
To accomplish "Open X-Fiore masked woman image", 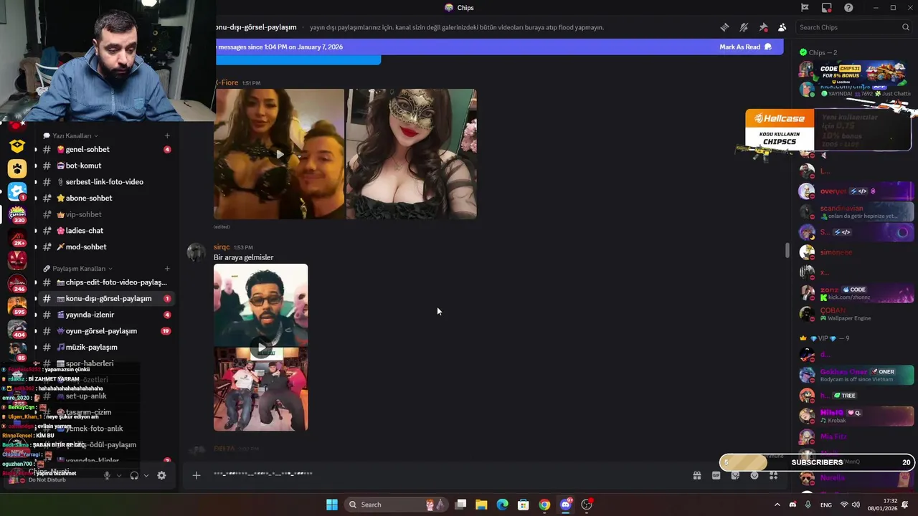I will [x=412, y=154].
